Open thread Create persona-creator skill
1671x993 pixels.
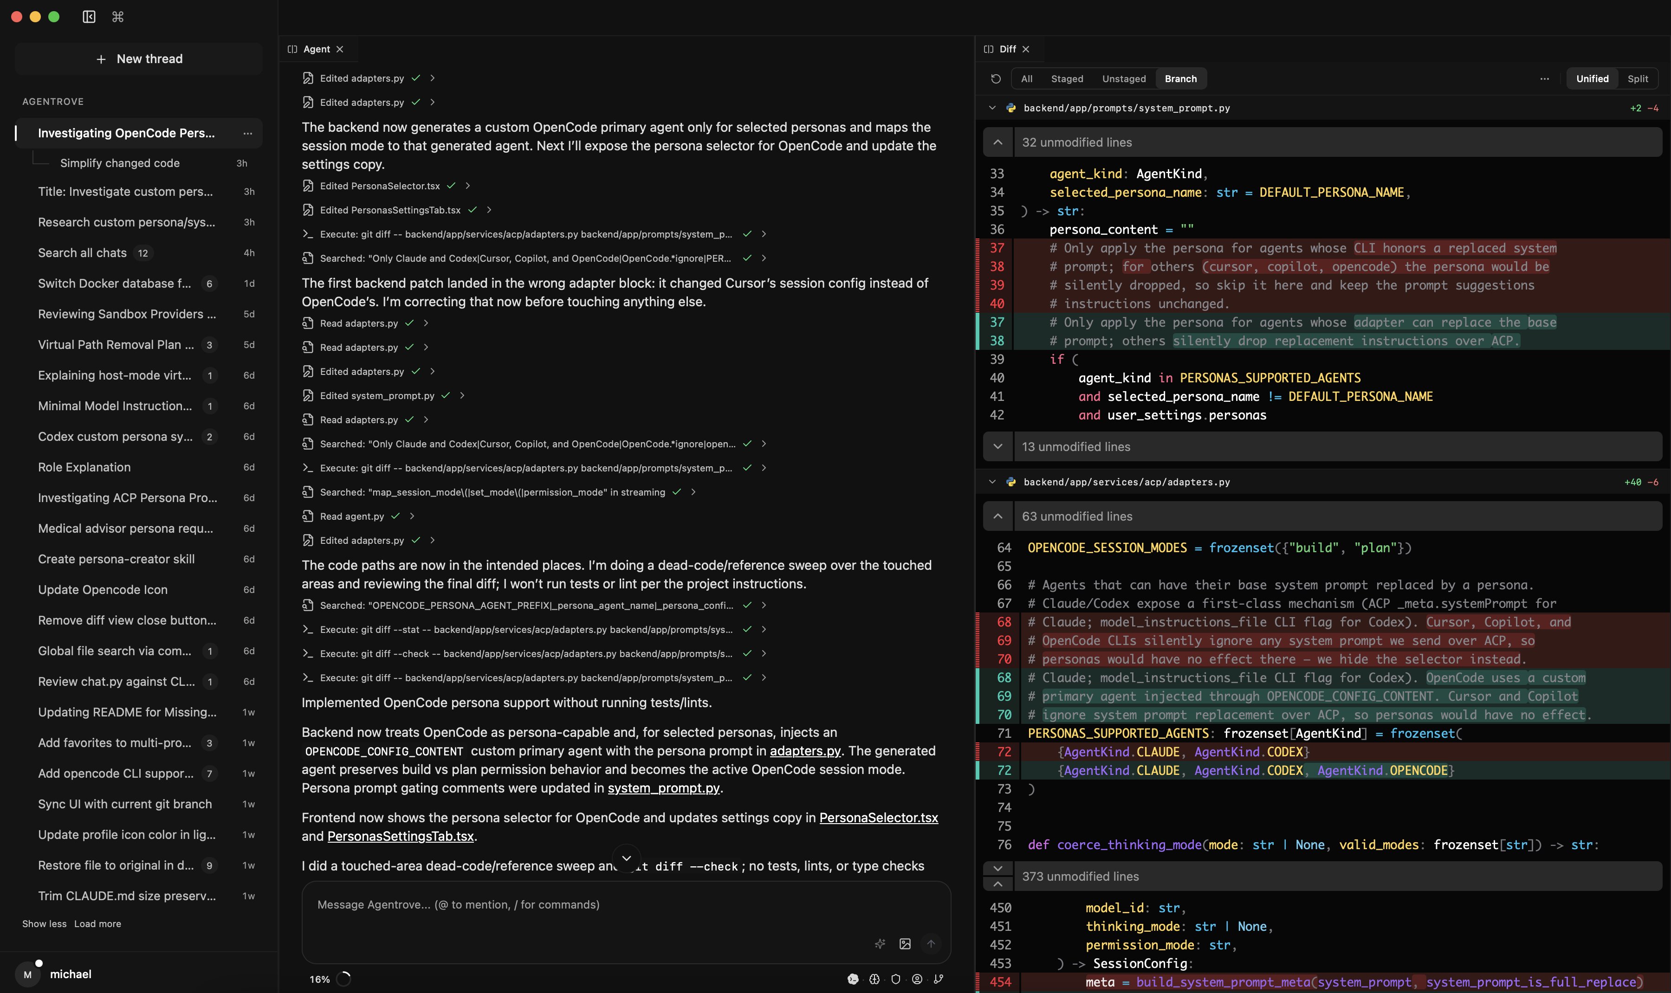138,559
